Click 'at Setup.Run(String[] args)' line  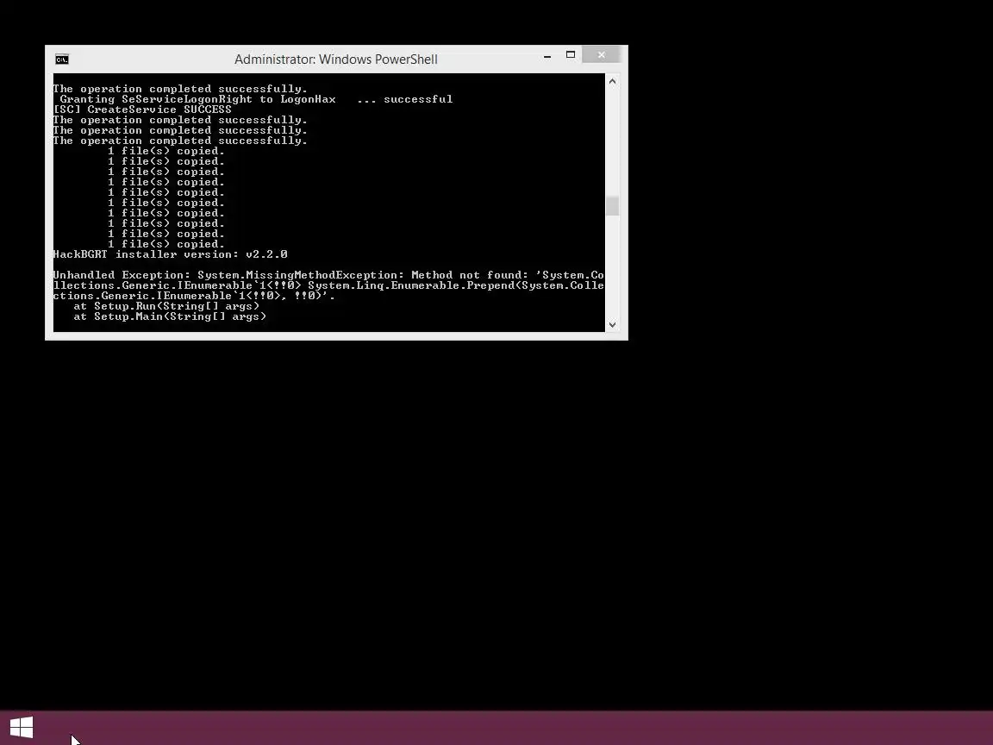[x=166, y=306]
